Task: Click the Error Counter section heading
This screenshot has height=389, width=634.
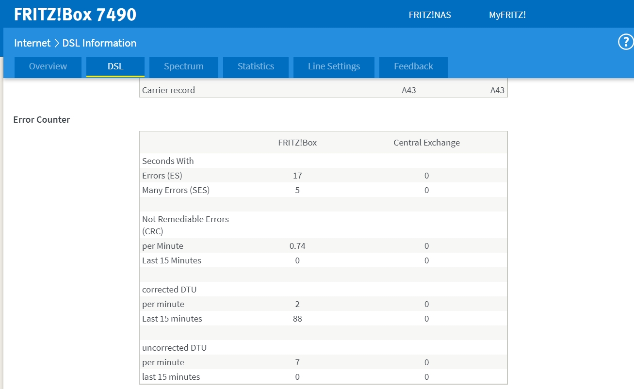Action: coord(42,120)
